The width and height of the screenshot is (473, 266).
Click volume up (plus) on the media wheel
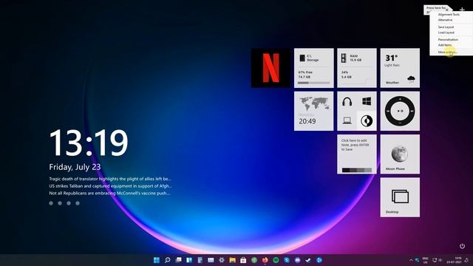tap(400, 99)
